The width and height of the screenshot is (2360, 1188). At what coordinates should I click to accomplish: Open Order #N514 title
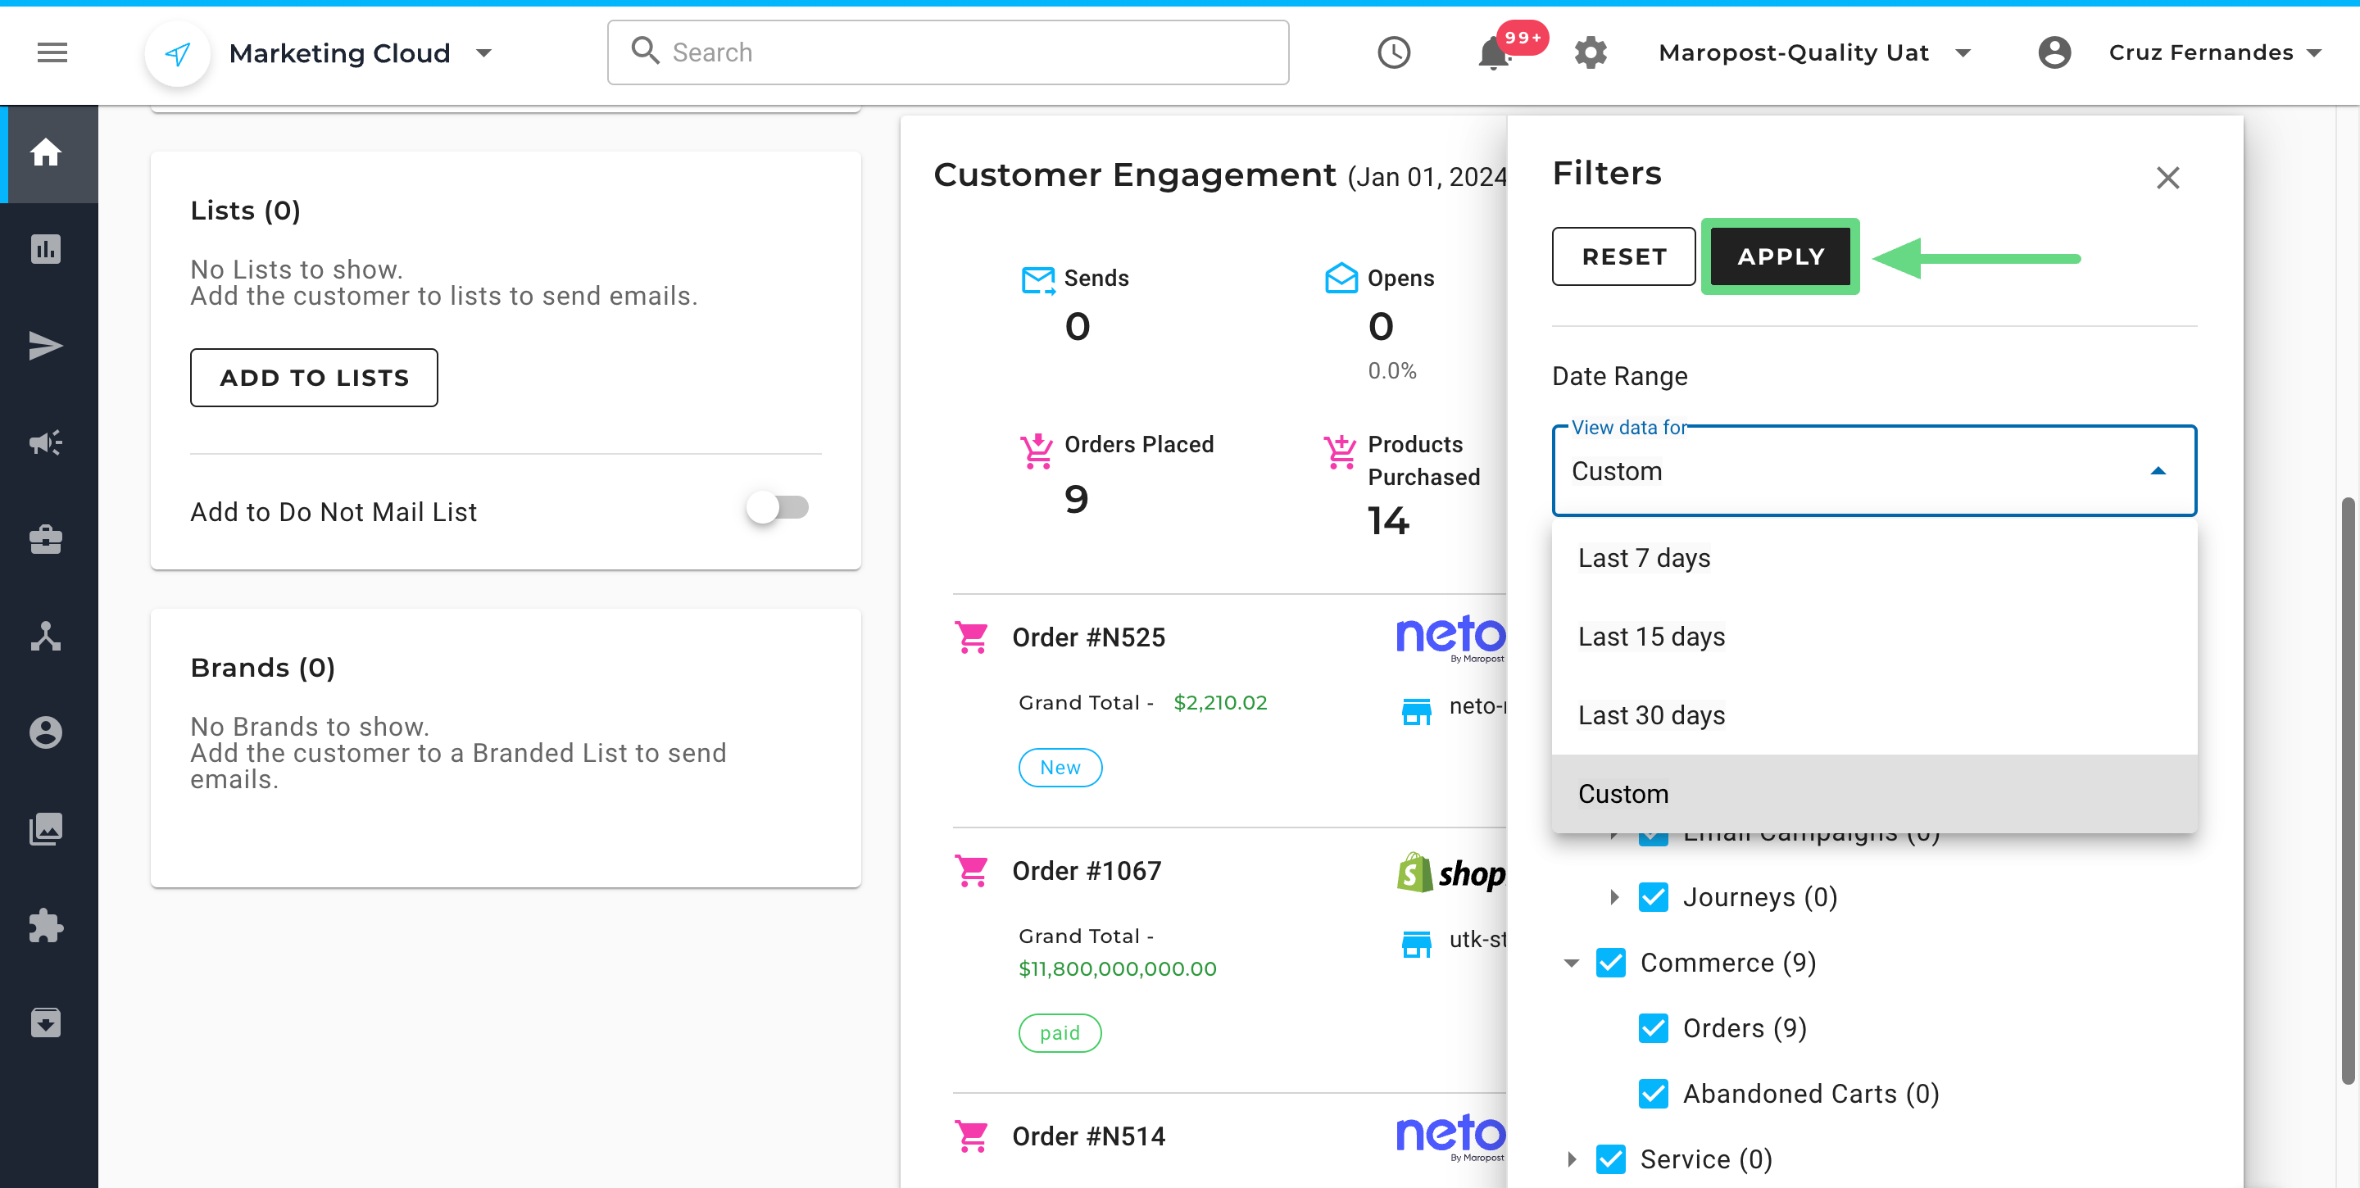(x=1088, y=1136)
